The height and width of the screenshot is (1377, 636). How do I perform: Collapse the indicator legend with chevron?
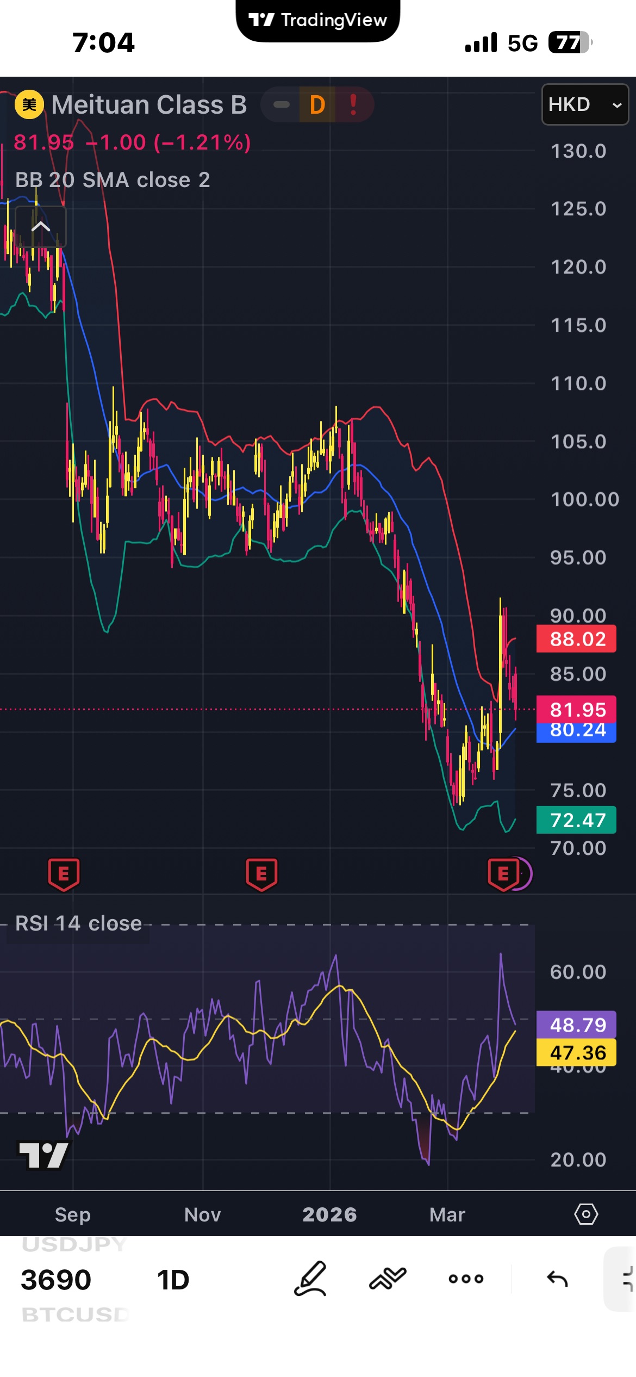click(x=41, y=227)
